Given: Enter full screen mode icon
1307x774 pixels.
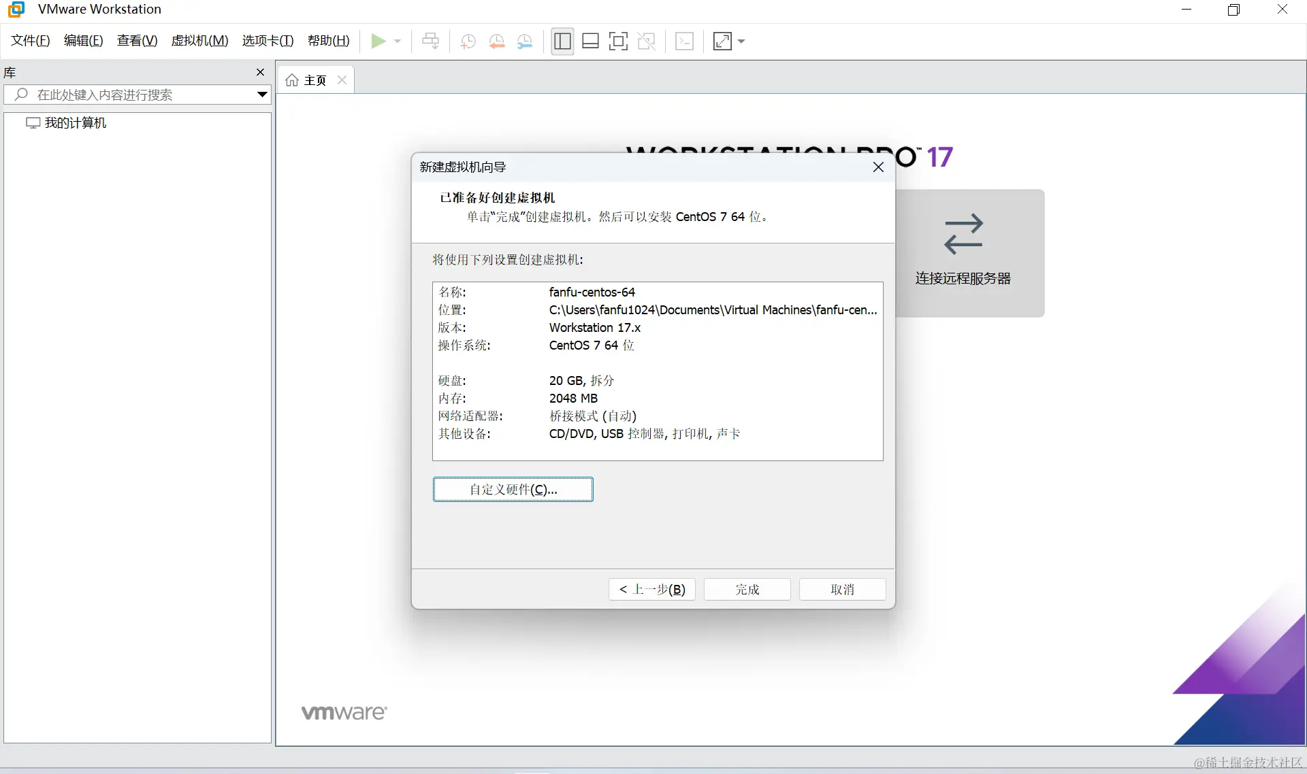Looking at the screenshot, I should tap(618, 41).
